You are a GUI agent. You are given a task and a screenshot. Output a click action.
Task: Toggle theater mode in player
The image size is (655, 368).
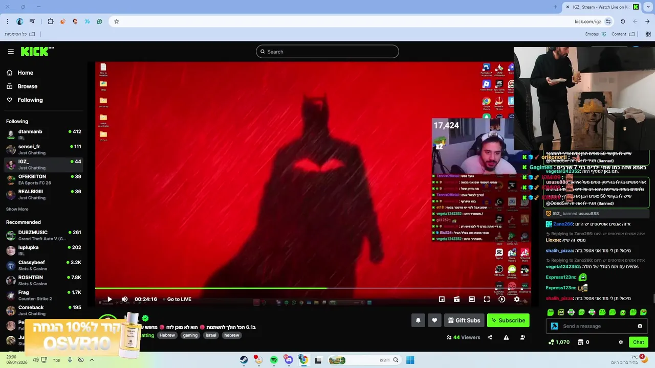click(x=471, y=299)
